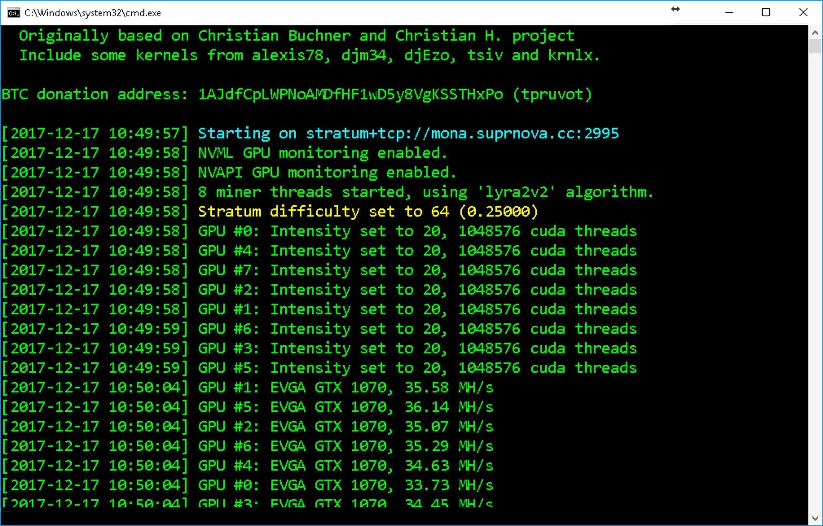Click the vertical scrollbar thumb
Screen dimensions: 823x526
coord(815,46)
